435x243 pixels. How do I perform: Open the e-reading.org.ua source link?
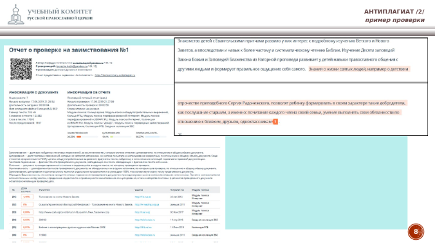tap(147, 204)
